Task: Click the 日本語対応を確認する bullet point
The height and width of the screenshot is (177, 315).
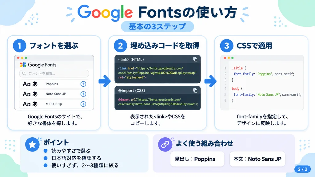Action: coord(76,158)
